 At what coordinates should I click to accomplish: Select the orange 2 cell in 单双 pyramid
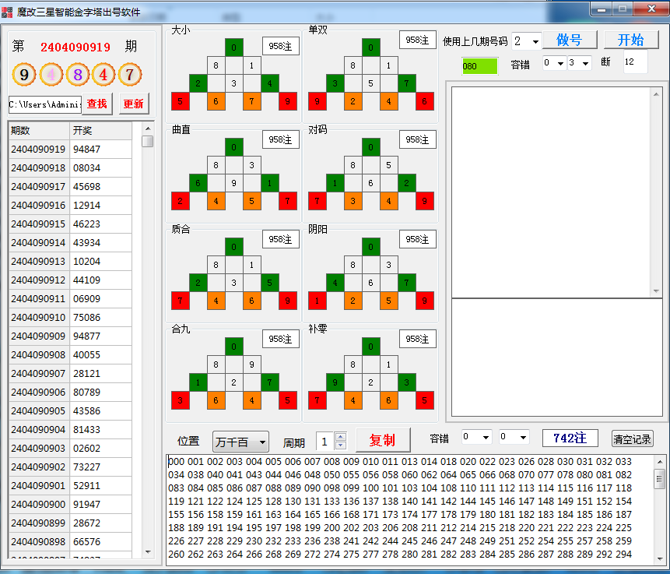coord(353,100)
